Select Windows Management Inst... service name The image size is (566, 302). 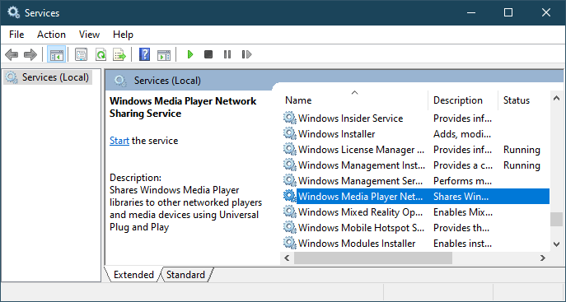click(x=362, y=165)
